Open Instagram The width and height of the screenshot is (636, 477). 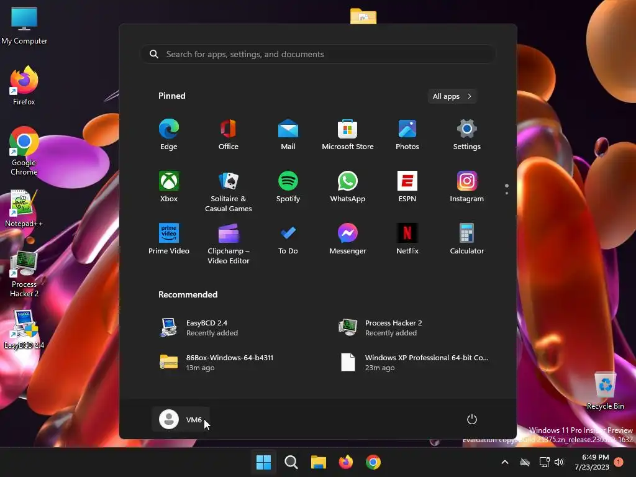pyautogui.click(x=467, y=187)
